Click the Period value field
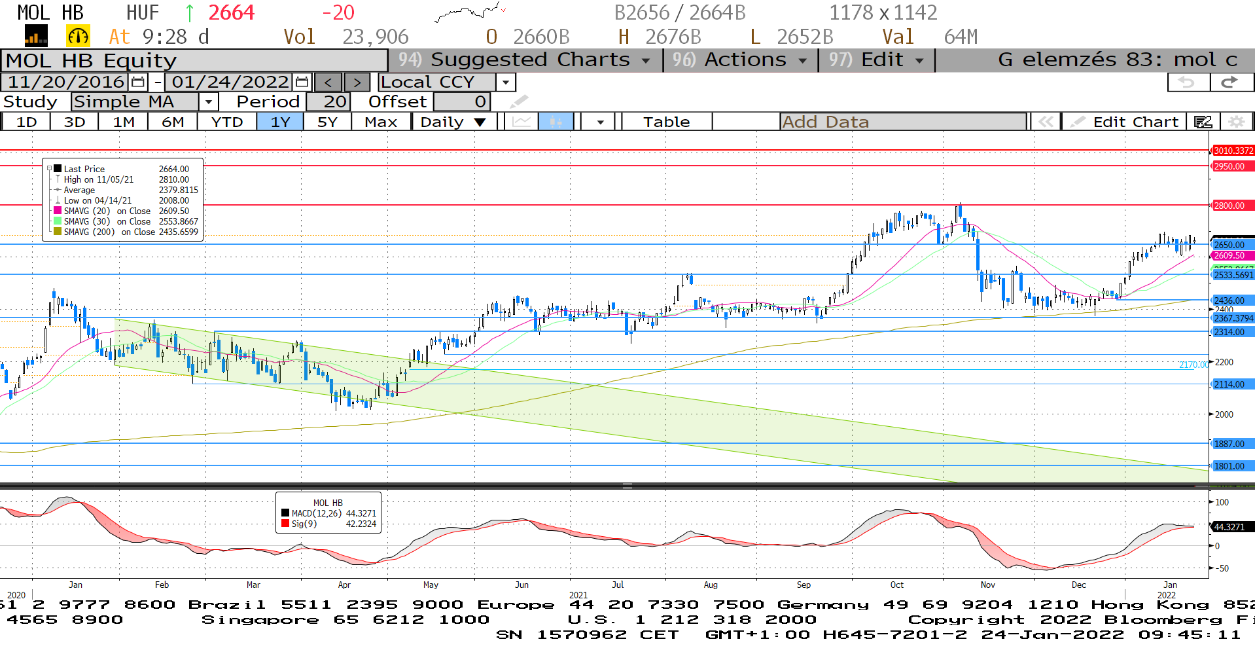1255x671 pixels. [328, 101]
